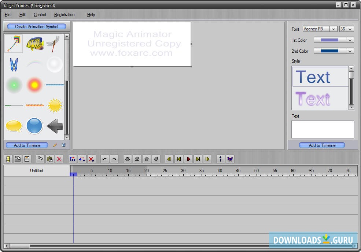Screen dimensions: 361x252
Task: Open the font size dropdown
Action: 351,29
